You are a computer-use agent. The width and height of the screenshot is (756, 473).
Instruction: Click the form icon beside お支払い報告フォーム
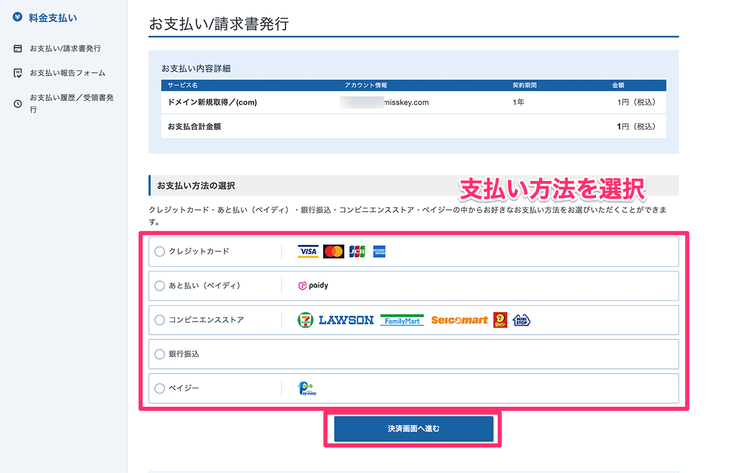[x=18, y=73]
